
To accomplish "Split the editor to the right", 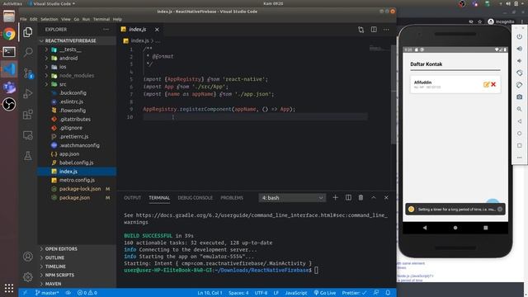I will (374, 30).
